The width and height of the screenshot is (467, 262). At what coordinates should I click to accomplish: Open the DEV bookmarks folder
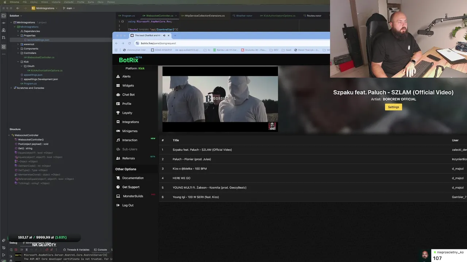coord(274,50)
